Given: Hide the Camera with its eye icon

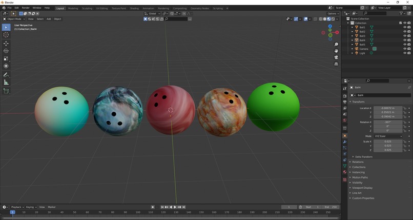Looking at the screenshot, I should pyautogui.click(x=405, y=49).
